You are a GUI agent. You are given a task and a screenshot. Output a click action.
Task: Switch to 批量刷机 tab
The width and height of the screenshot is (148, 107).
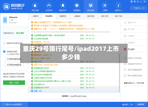[63, 16]
